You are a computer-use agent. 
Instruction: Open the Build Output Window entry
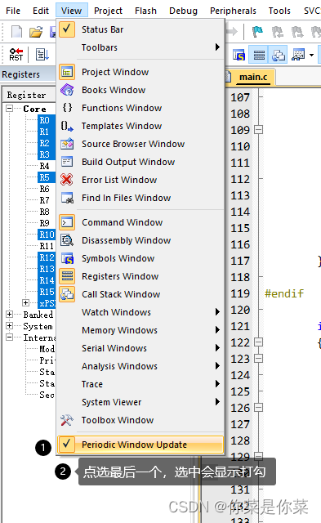click(x=140, y=162)
